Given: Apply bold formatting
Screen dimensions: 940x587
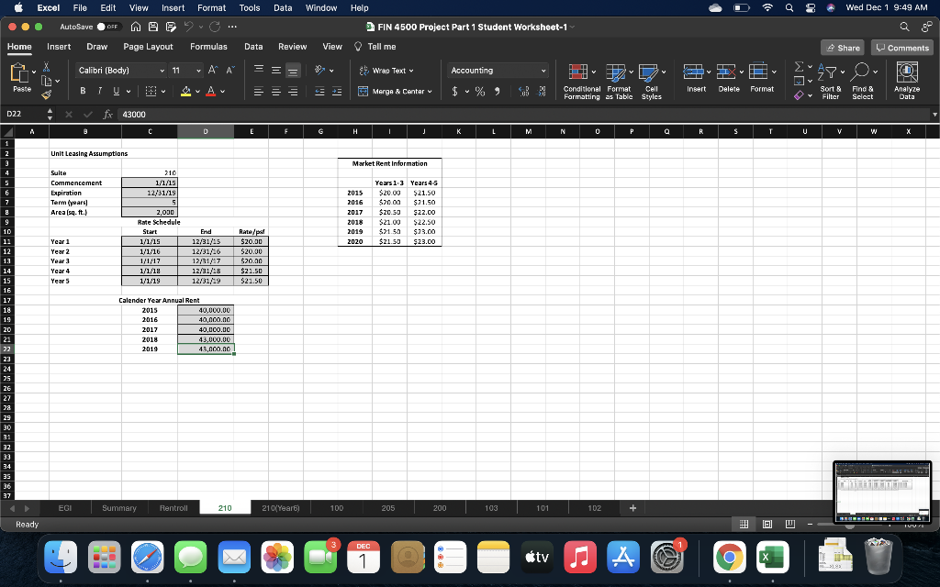Looking at the screenshot, I should pyautogui.click(x=83, y=89).
